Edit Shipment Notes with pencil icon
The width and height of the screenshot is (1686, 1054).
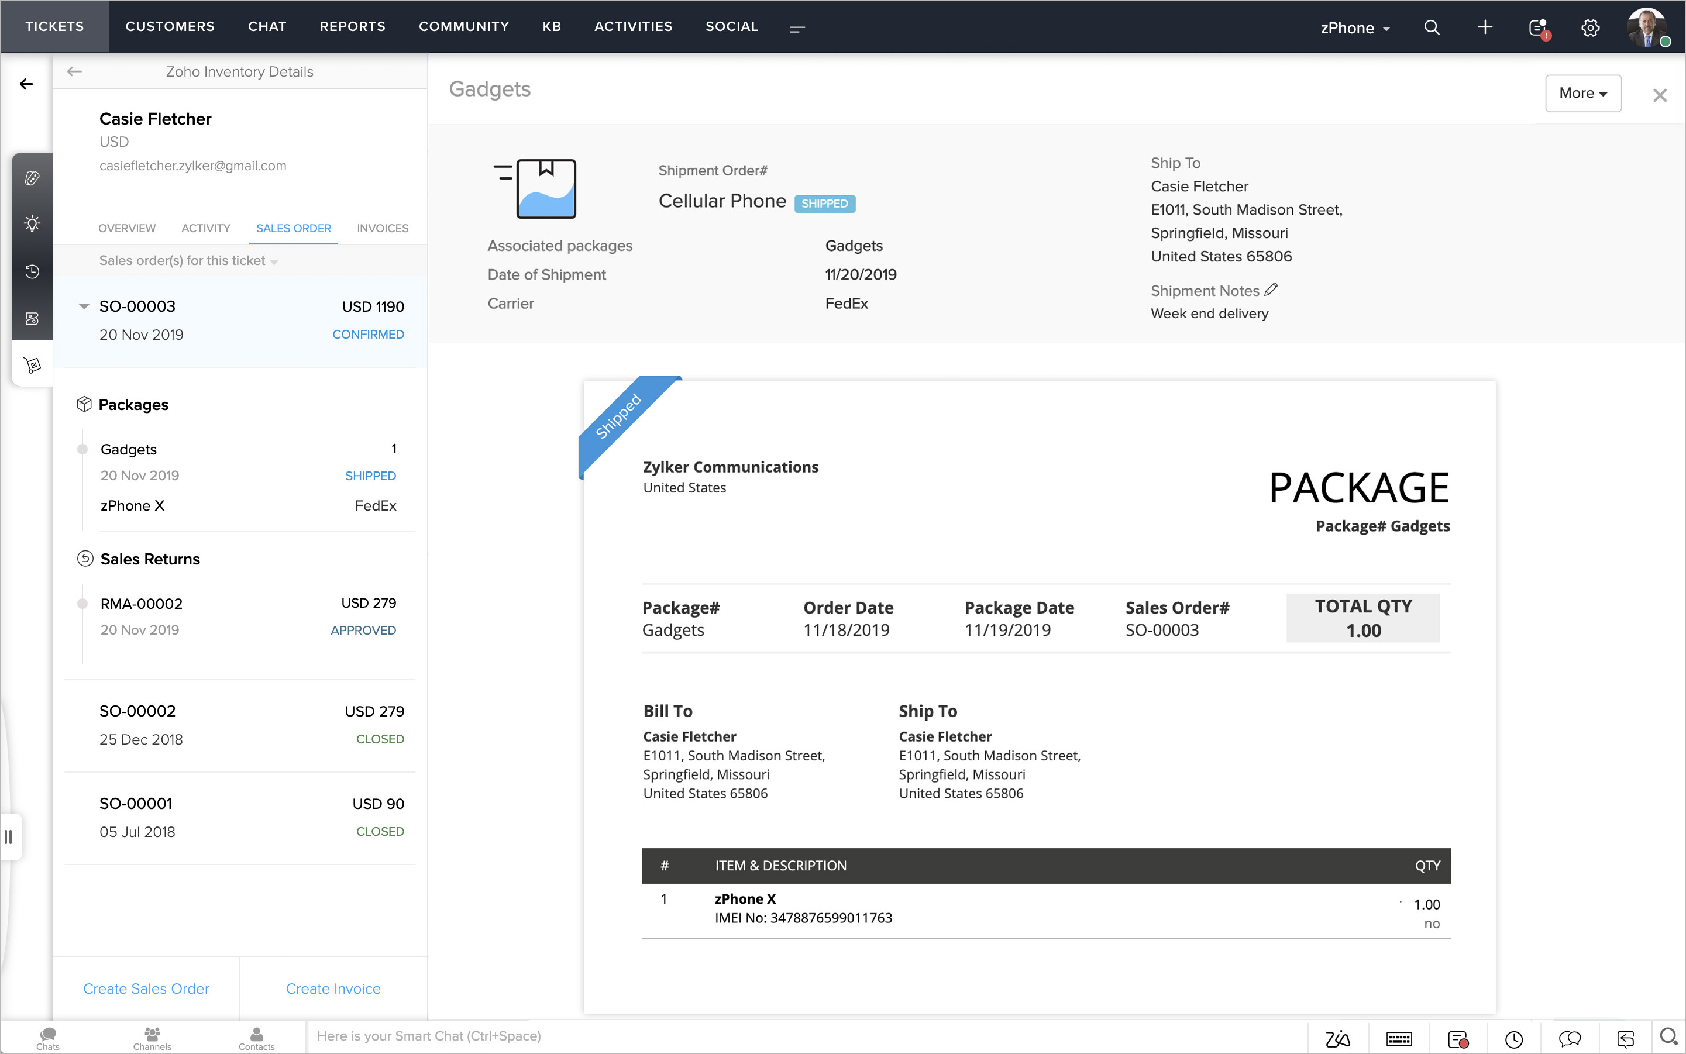1271,290
